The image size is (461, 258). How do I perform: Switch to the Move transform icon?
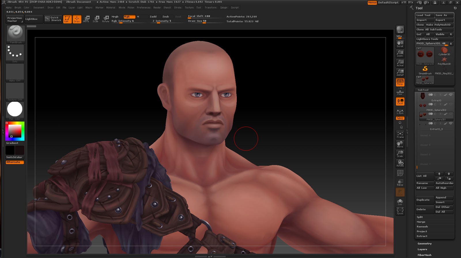86,19
